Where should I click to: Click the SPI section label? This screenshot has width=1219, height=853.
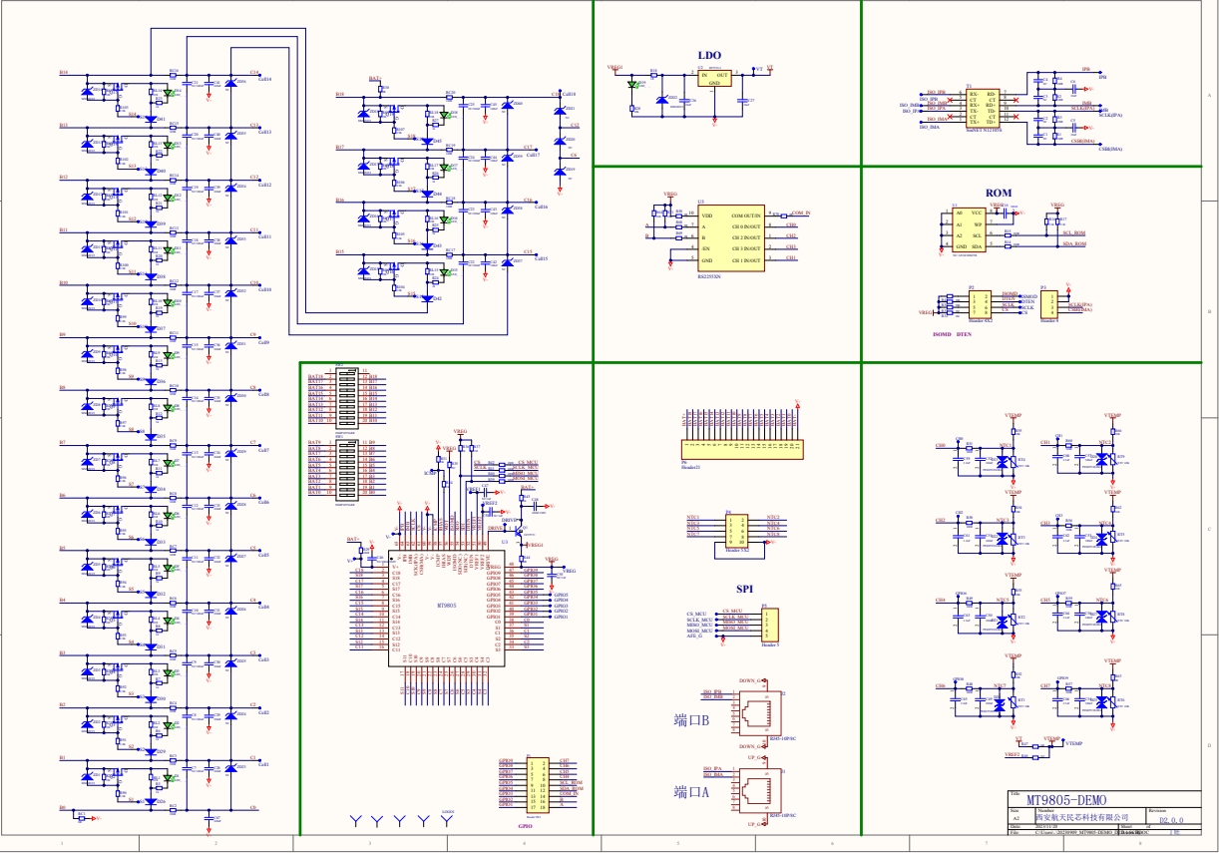pos(744,590)
